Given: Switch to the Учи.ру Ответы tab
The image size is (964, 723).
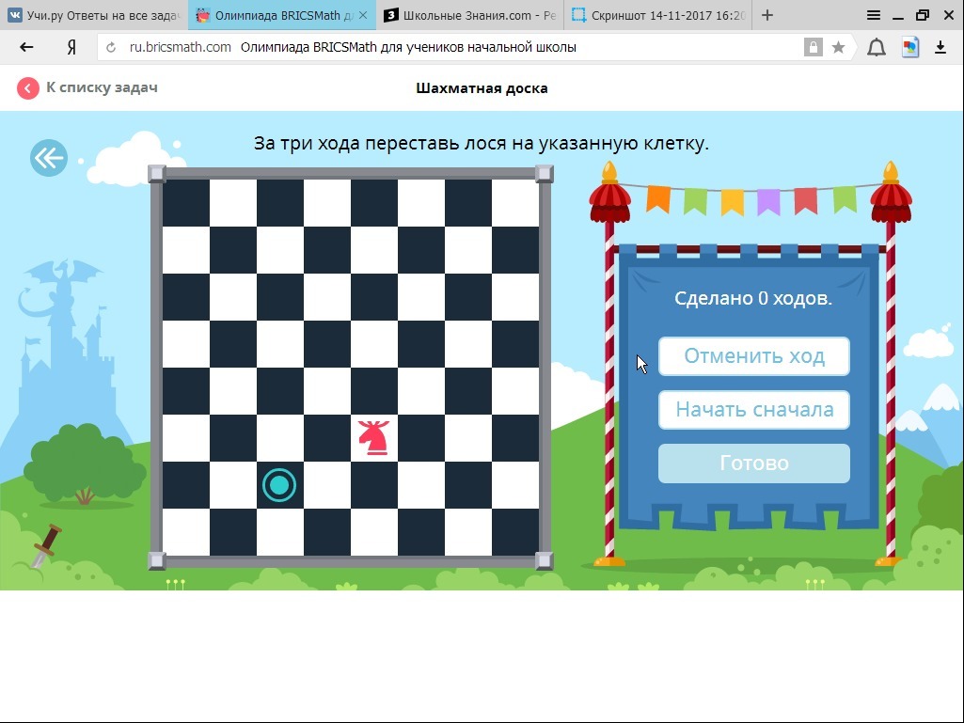Looking at the screenshot, I should coord(94,15).
